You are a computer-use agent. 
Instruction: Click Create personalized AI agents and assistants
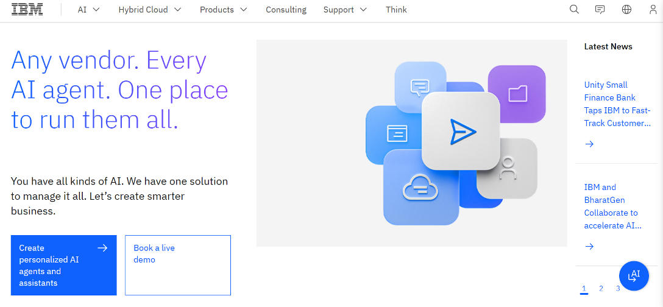pos(63,266)
